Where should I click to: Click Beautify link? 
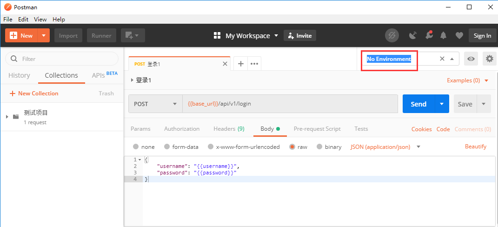(x=476, y=146)
